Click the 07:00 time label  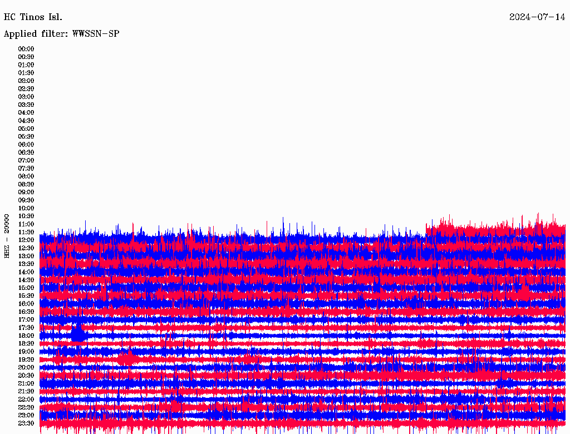point(26,160)
